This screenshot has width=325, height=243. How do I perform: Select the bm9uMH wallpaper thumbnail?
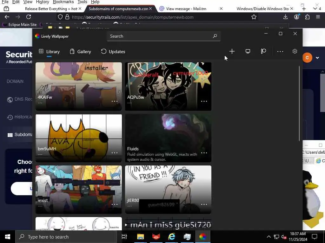[x=79, y=138]
